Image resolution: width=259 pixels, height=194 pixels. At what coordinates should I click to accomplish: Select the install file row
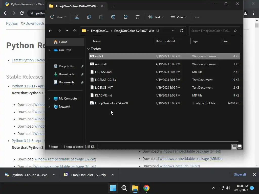(164, 56)
